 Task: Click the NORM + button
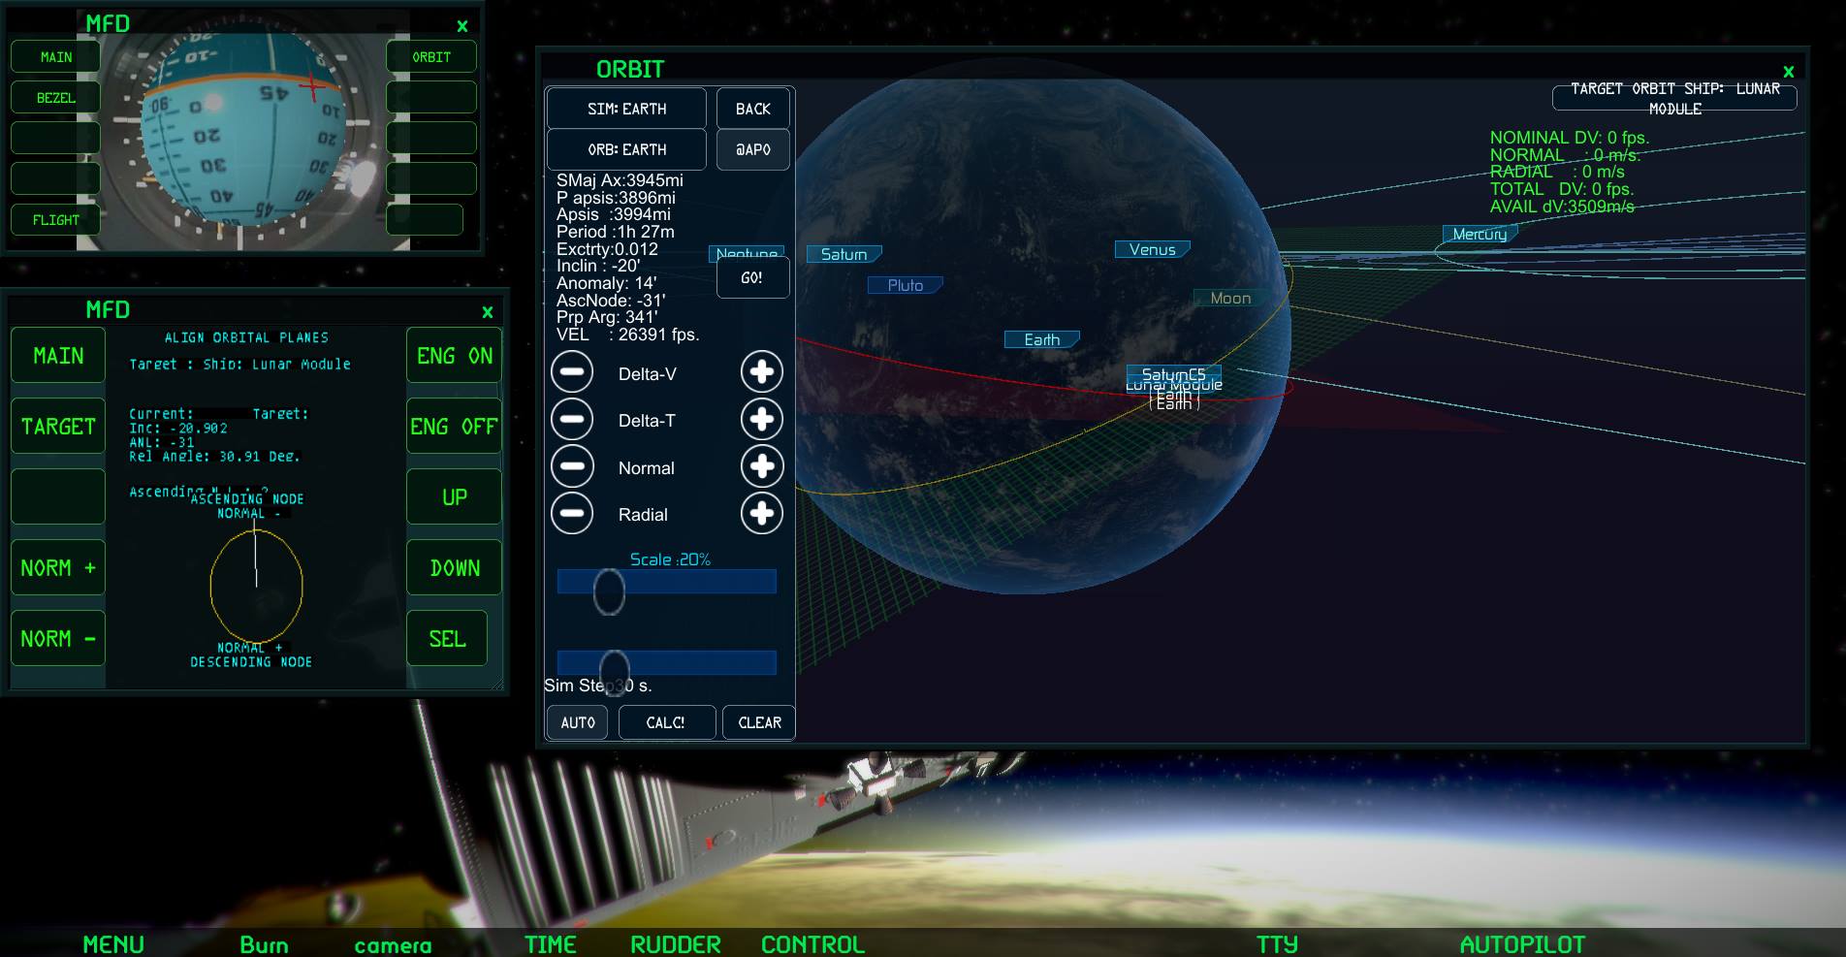(58, 568)
